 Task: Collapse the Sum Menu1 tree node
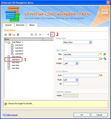(x=6, y=42)
